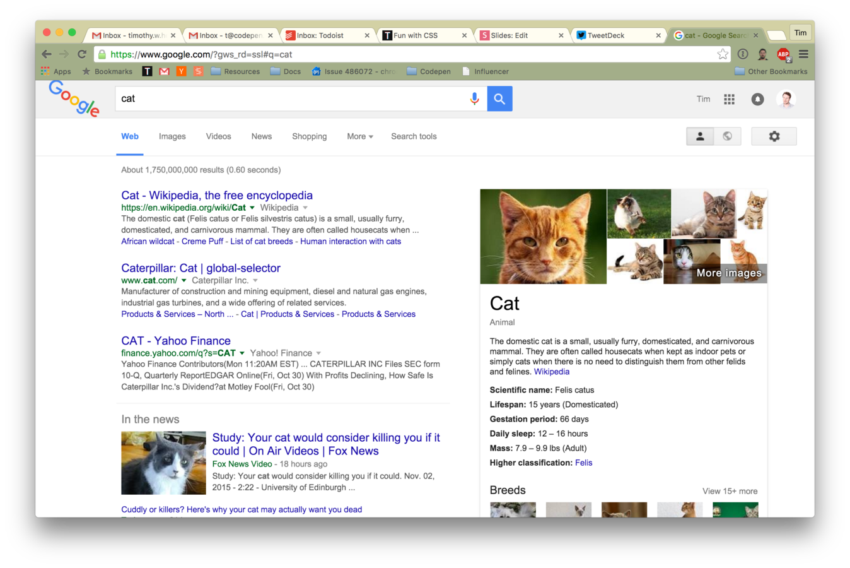Click More images overlay on cat photos
This screenshot has width=850, height=568.
tap(729, 273)
